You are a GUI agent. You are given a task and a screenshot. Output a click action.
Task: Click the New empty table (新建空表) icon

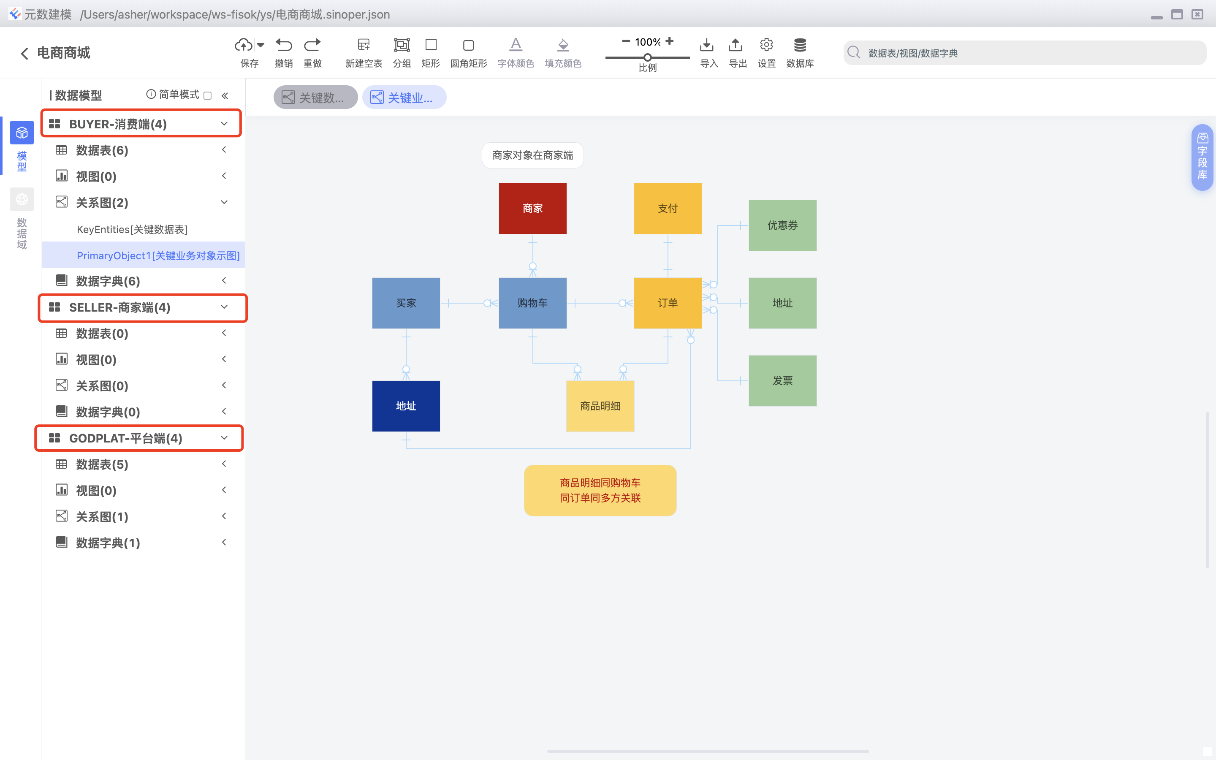coord(363,45)
